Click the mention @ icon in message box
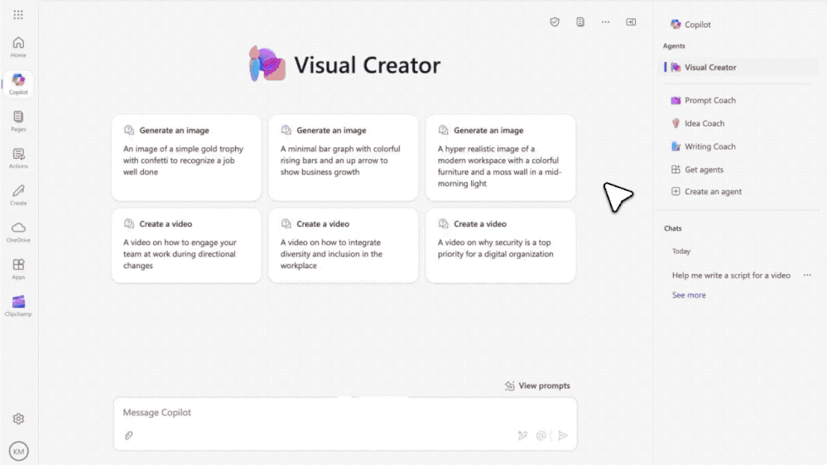The image size is (827, 465). click(x=541, y=435)
